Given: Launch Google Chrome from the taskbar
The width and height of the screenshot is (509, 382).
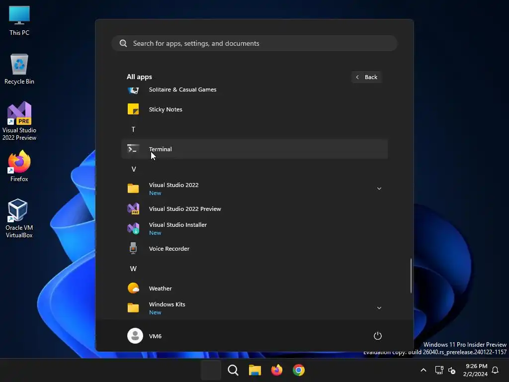Looking at the screenshot, I should click(299, 370).
